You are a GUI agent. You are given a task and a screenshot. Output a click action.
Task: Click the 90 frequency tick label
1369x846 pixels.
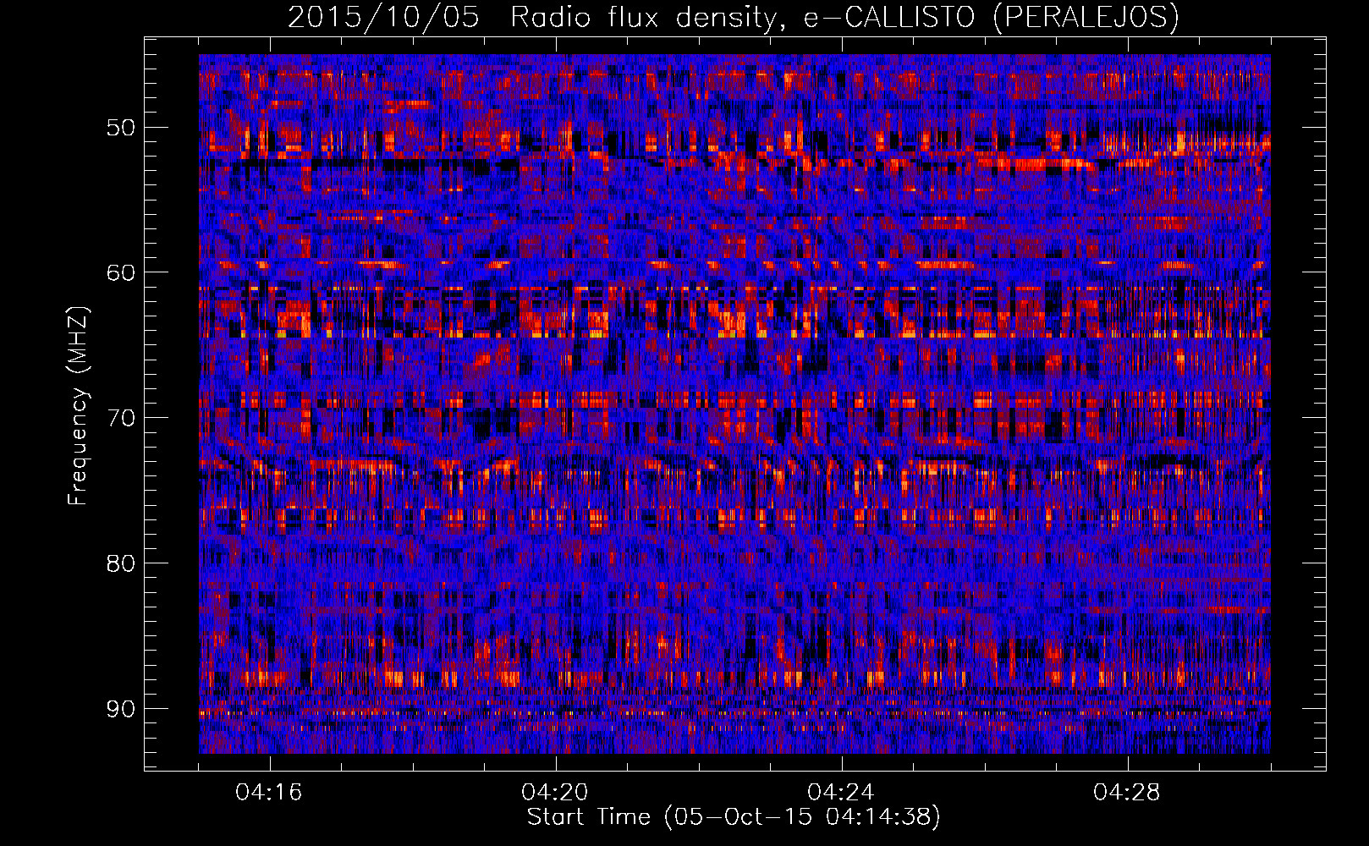(x=121, y=709)
